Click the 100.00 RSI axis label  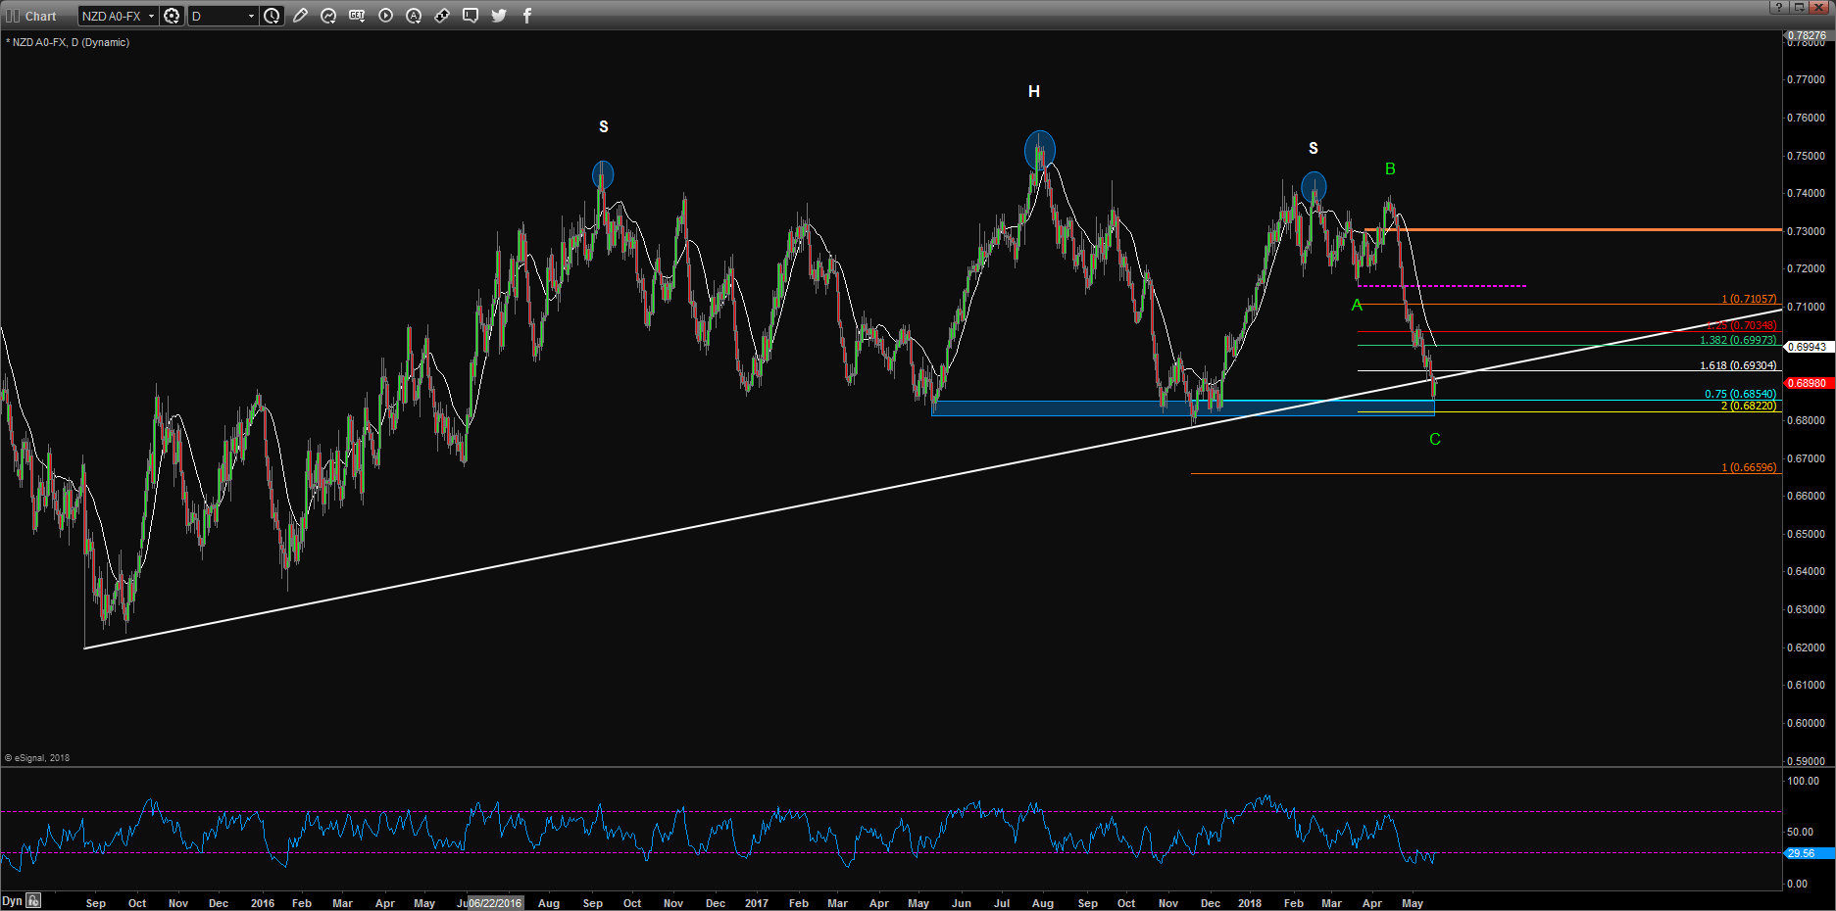(x=1804, y=781)
